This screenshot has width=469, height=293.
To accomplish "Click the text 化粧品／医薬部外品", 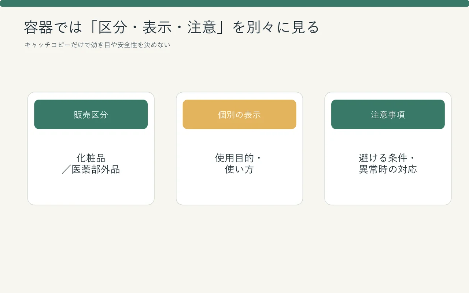I will (91, 164).
